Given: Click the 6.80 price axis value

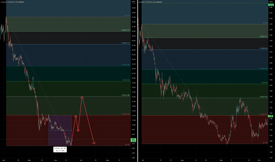Looking at the screenshot, I should pyautogui.click(x=271, y=7).
